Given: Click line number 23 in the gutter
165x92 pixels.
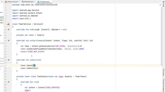Looking at the screenshot, I should [5, 65].
